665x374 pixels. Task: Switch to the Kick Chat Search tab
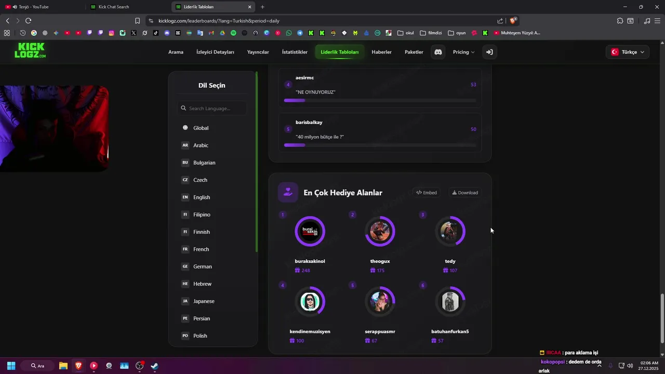[x=128, y=7]
